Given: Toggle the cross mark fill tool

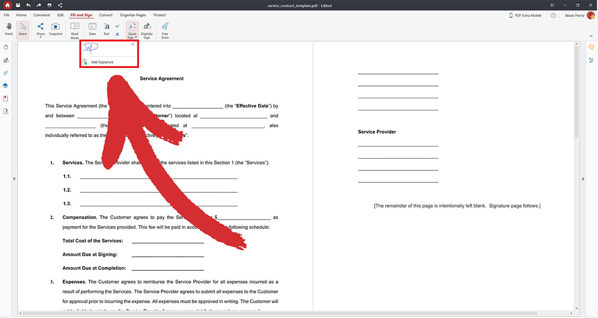Looking at the screenshot, I should (117, 34).
